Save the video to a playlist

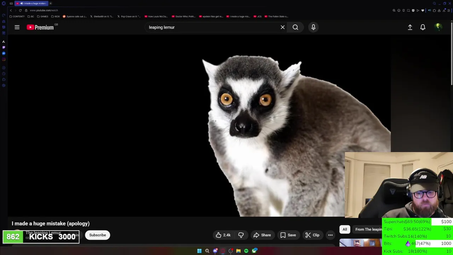click(288, 235)
